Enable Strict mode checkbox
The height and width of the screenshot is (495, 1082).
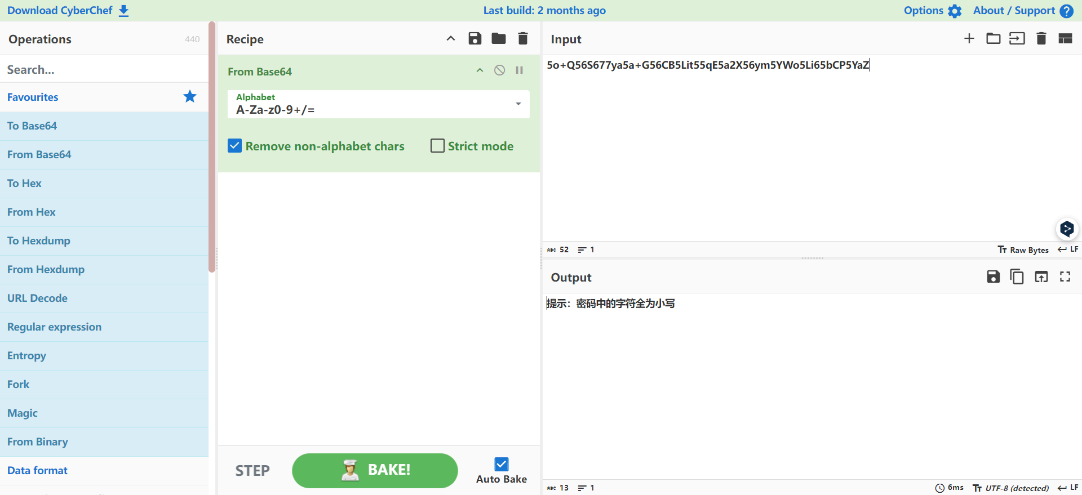coord(437,146)
